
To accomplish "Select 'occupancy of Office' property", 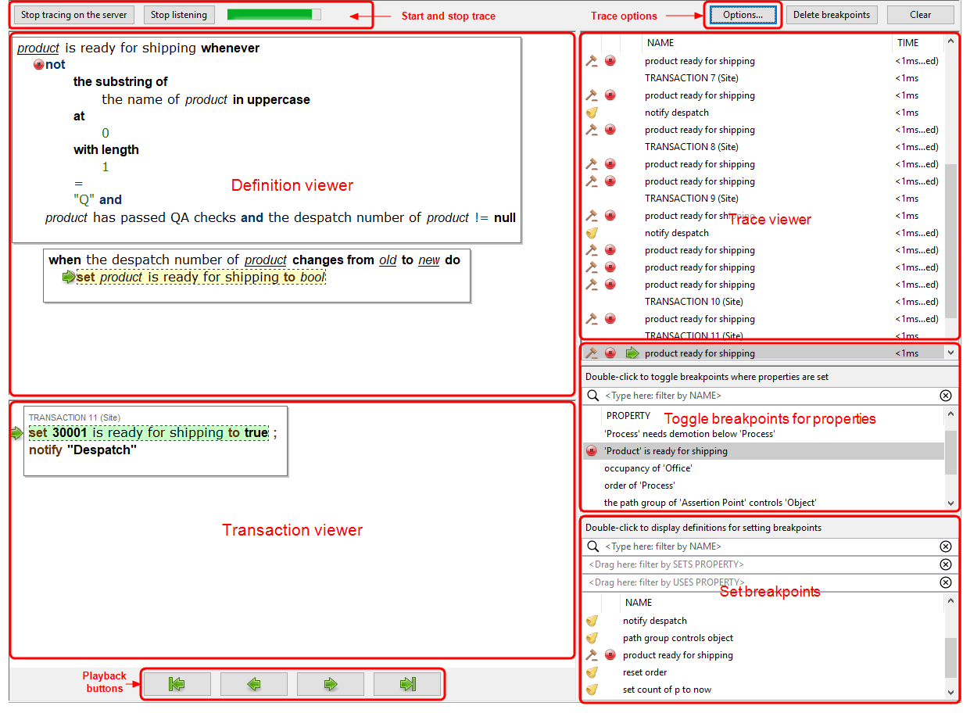I will click(x=764, y=468).
